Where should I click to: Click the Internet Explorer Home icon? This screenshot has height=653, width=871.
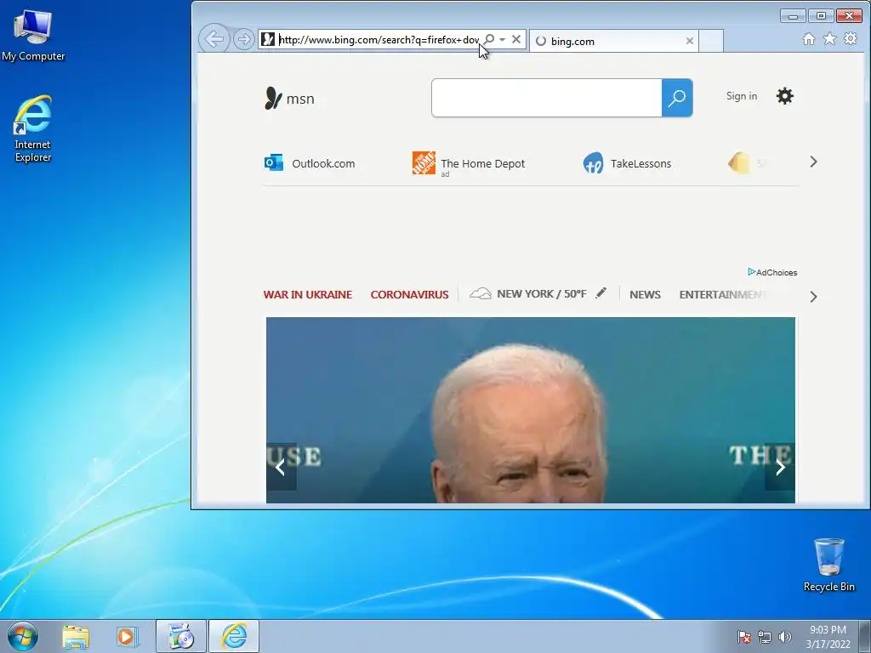[x=809, y=39]
